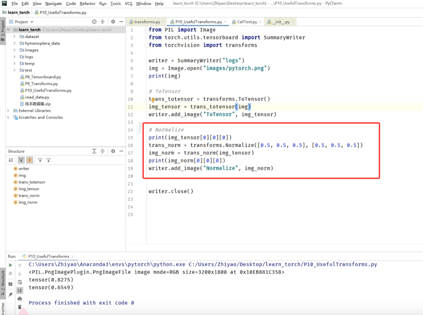This screenshot has width=423, height=315.
Task: Click the python.exe command path in console
Action: click(107, 265)
